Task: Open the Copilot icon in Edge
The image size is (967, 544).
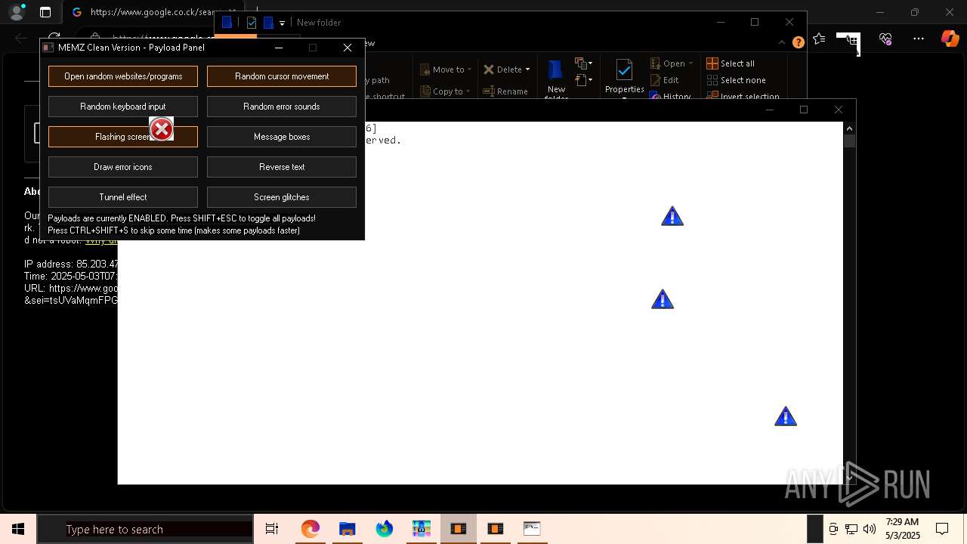Action: (950, 39)
